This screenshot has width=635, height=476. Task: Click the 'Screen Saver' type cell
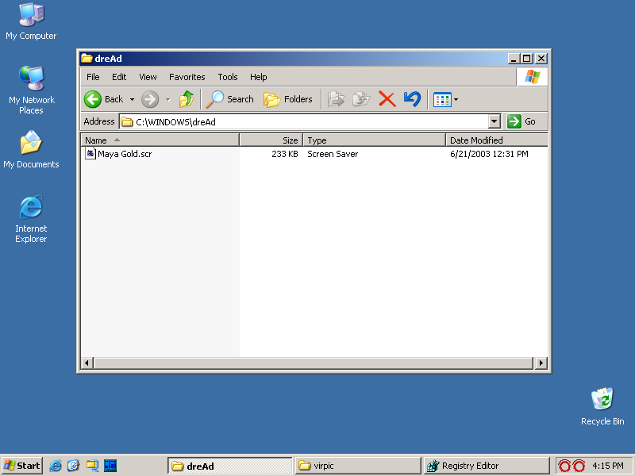click(333, 154)
